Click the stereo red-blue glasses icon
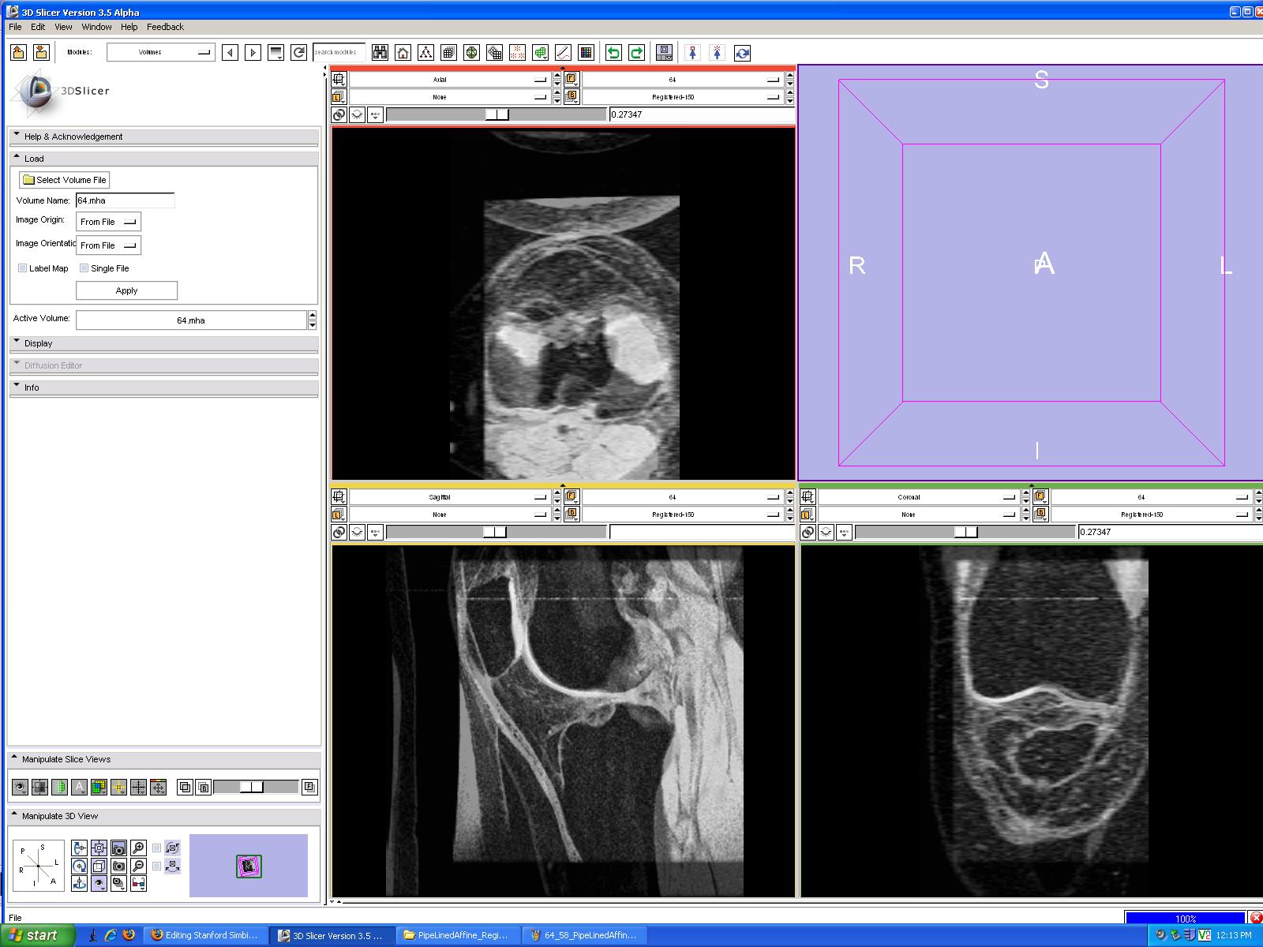Image resolution: width=1263 pixels, height=947 pixels. click(x=138, y=883)
